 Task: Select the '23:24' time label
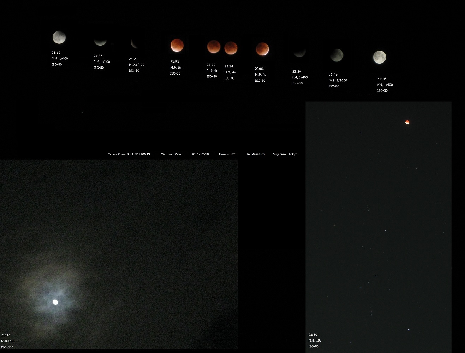(229, 66)
